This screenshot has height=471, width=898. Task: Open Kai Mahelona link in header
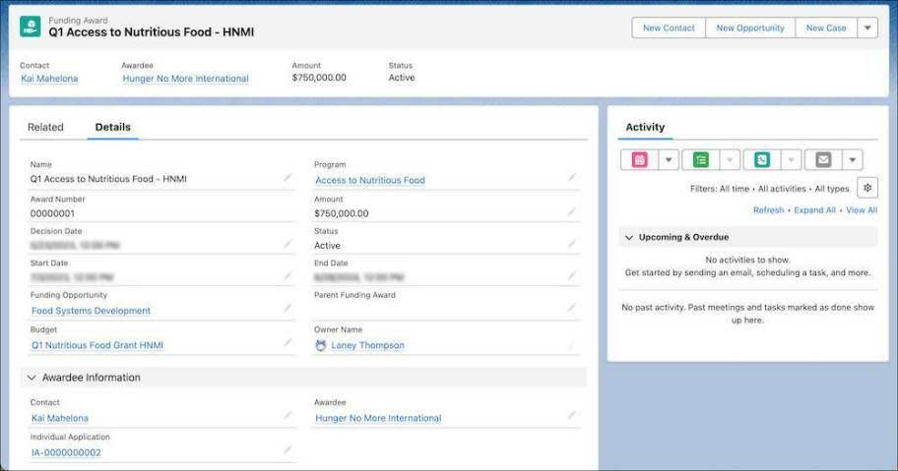(x=49, y=79)
